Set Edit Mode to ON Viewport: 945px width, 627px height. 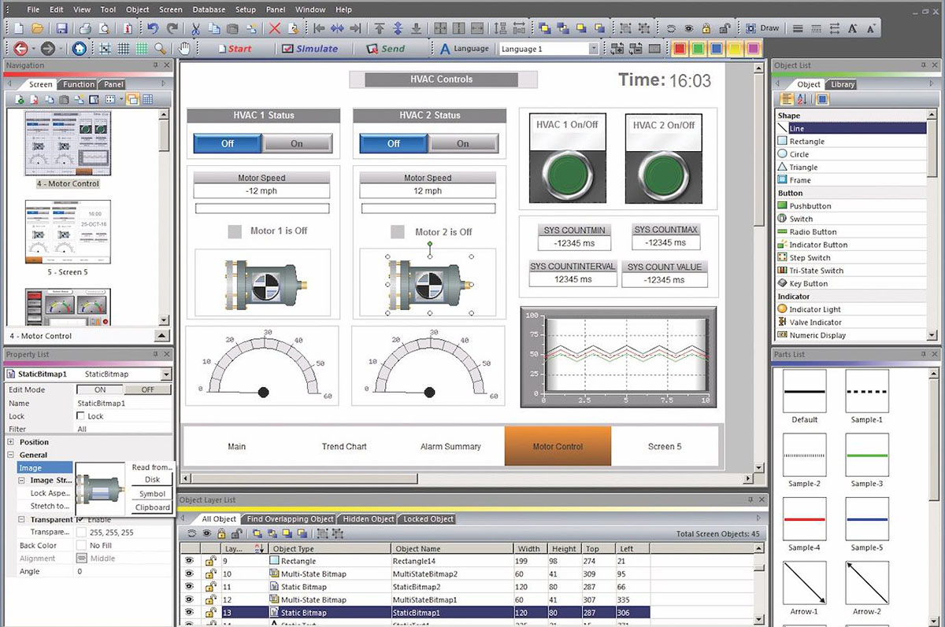click(x=100, y=389)
